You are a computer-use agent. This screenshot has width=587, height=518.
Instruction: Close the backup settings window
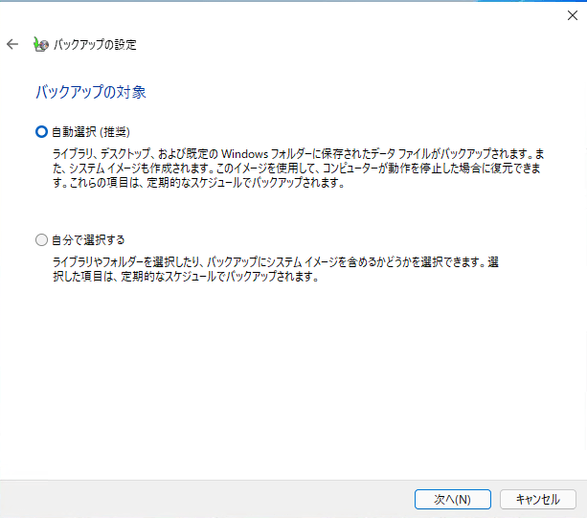573,15
